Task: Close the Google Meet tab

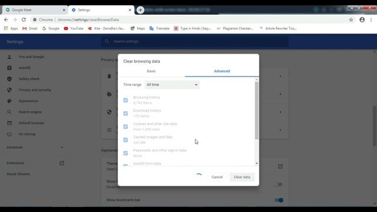Action: pos(64,10)
